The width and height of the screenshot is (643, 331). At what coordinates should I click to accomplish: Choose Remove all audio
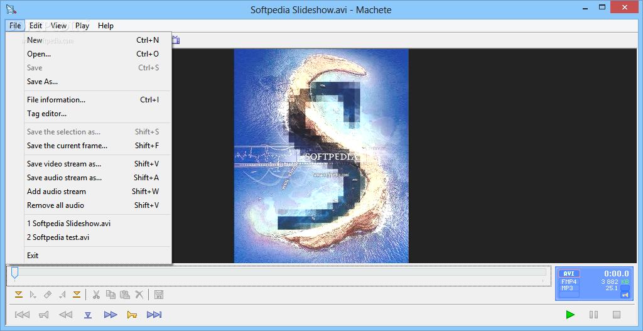tap(97, 205)
